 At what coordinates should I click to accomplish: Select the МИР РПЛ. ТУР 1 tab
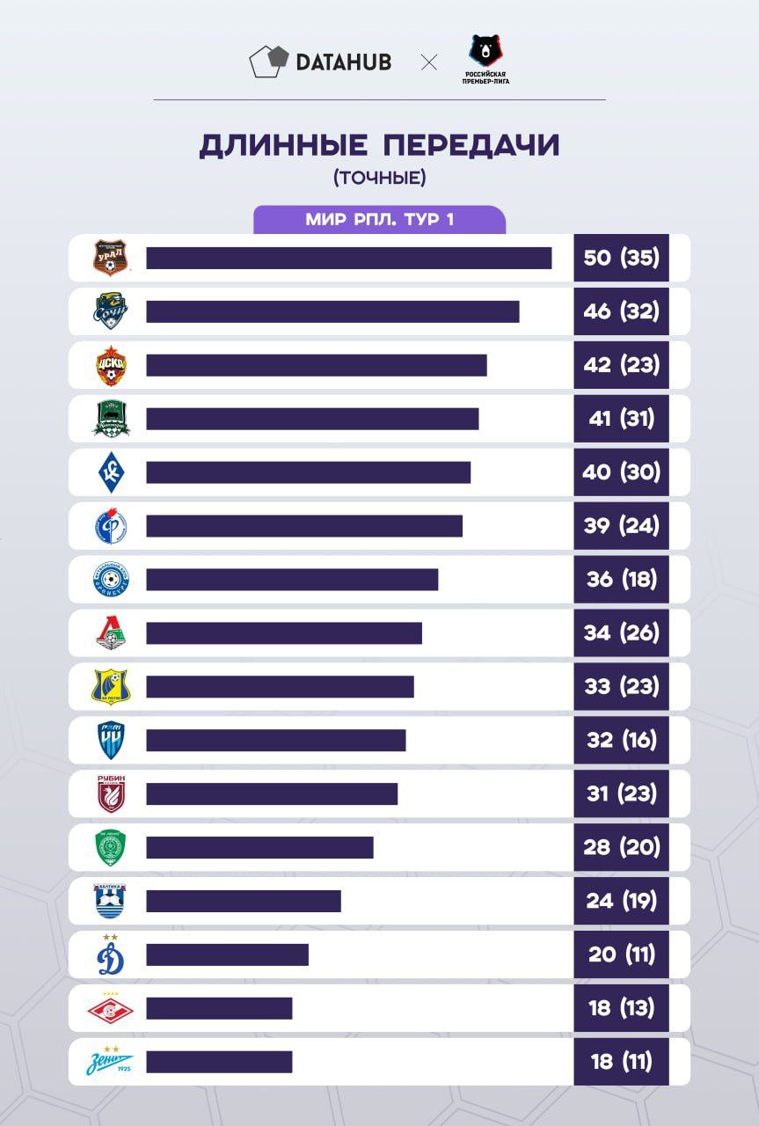(379, 220)
